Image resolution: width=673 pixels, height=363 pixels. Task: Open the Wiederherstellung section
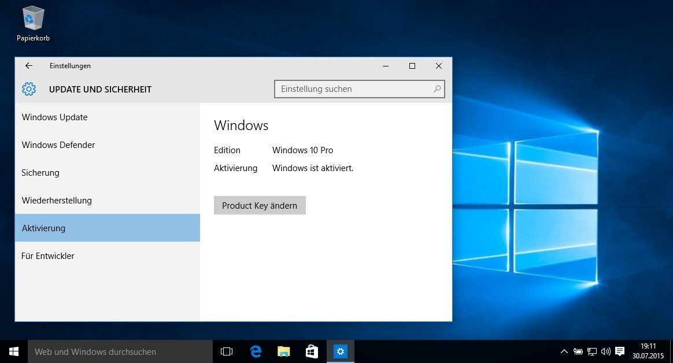[x=57, y=201]
